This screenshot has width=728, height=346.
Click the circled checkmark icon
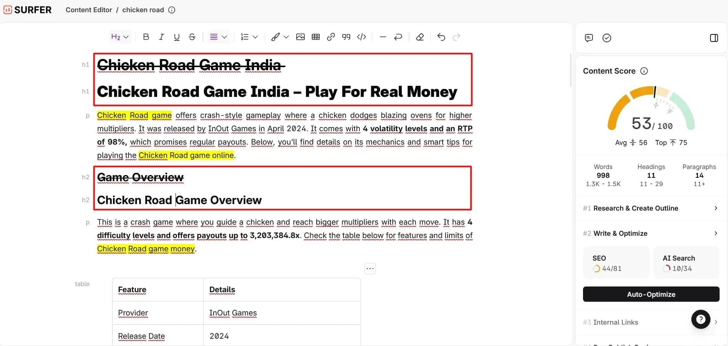(x=607, y=38)
